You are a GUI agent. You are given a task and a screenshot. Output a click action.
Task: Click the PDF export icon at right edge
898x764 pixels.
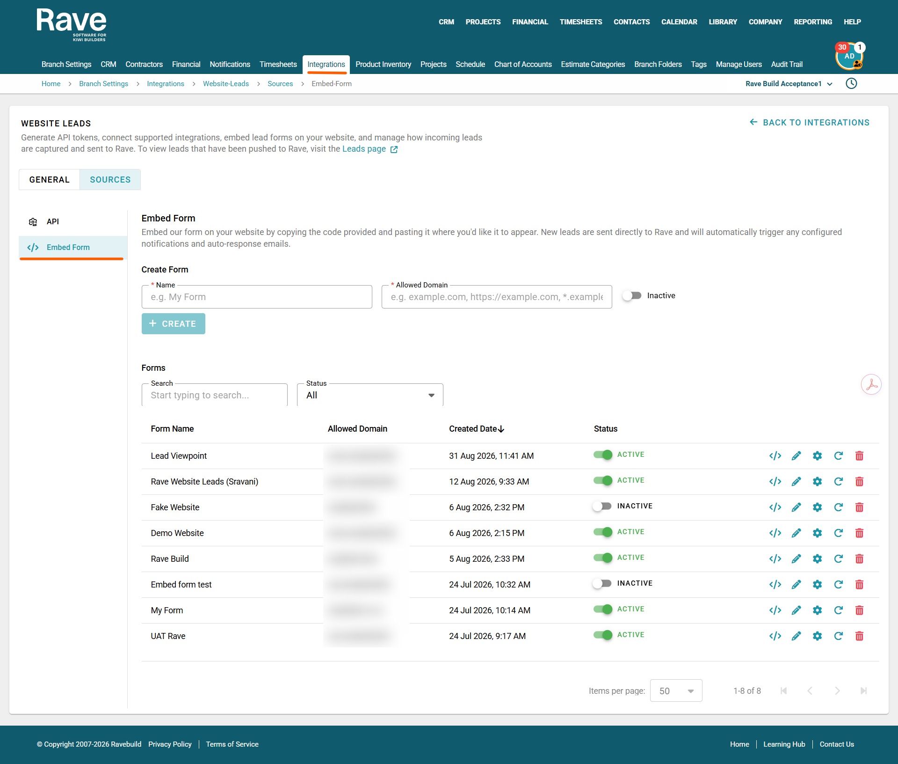coord(871,384)
